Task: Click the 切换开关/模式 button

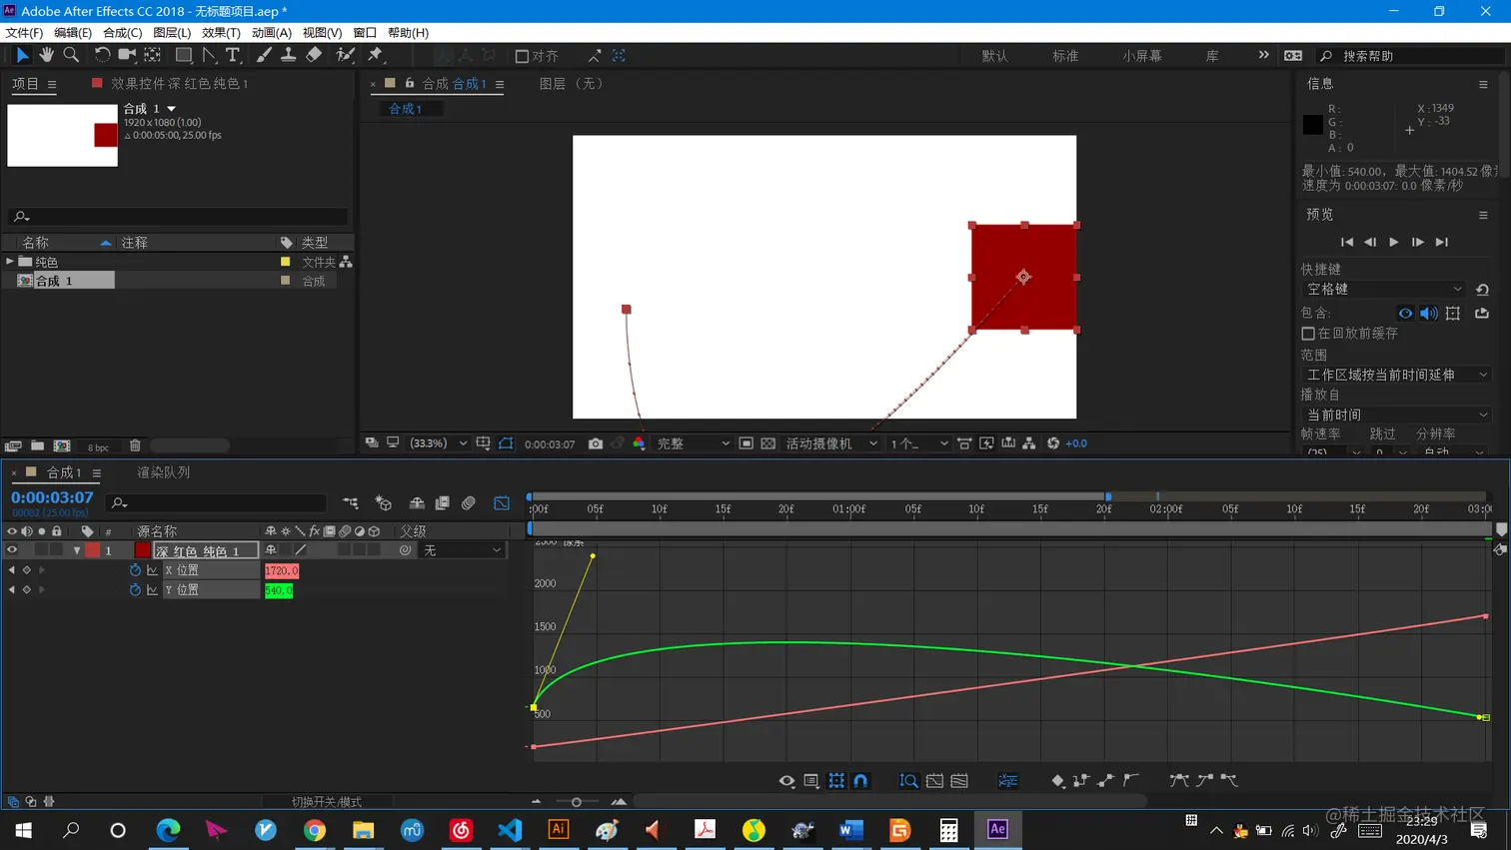Action: pos(327,802)
